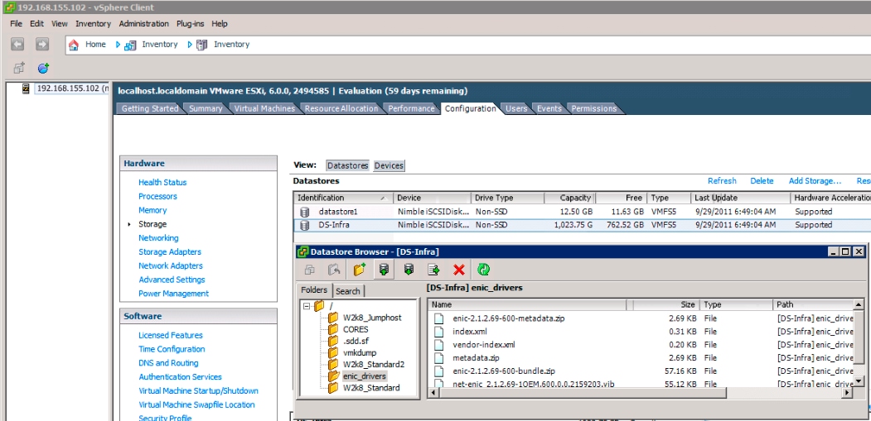Select the Datastores view button
Viewport: 871px width, 421px height.
(x=347, y=165)
